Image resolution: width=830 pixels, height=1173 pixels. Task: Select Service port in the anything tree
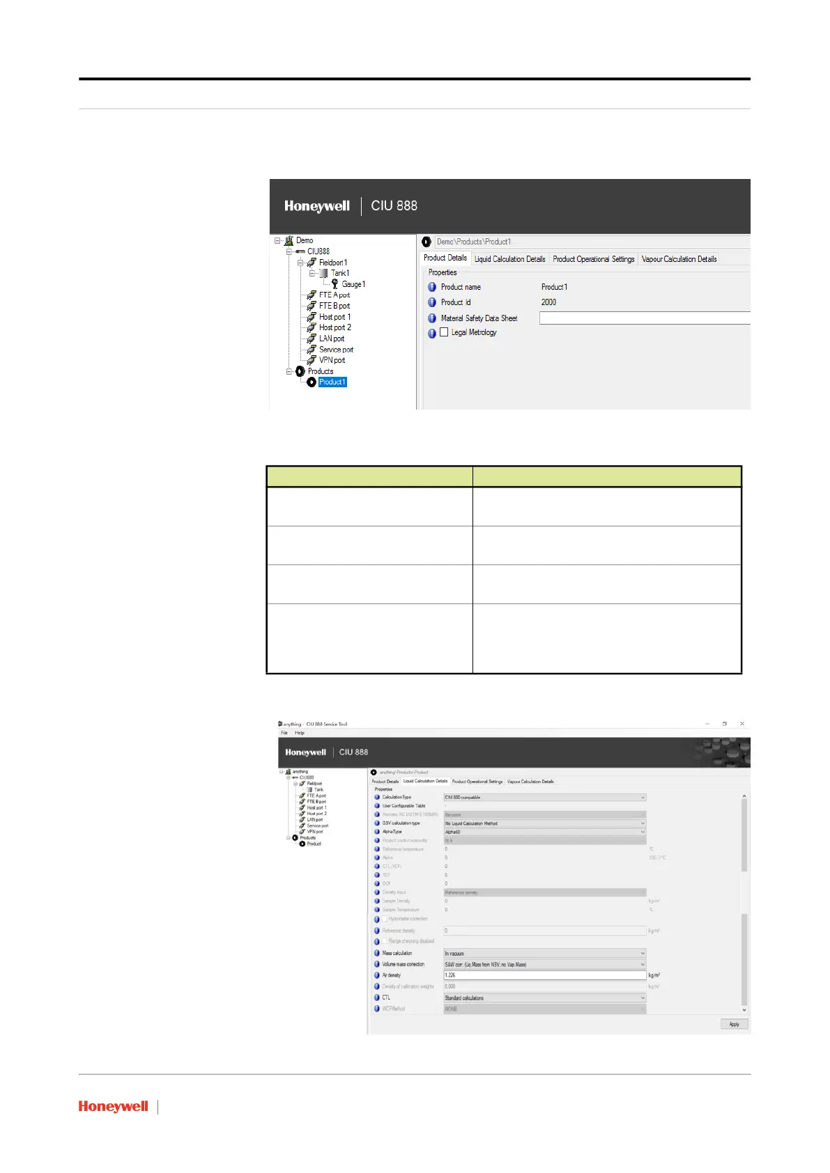point(318,826)
